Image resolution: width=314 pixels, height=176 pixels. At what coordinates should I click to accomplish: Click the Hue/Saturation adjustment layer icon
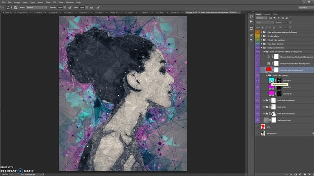[269, 64]
